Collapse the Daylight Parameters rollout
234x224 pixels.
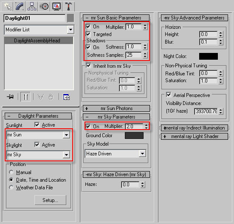(x=38, y=116)
